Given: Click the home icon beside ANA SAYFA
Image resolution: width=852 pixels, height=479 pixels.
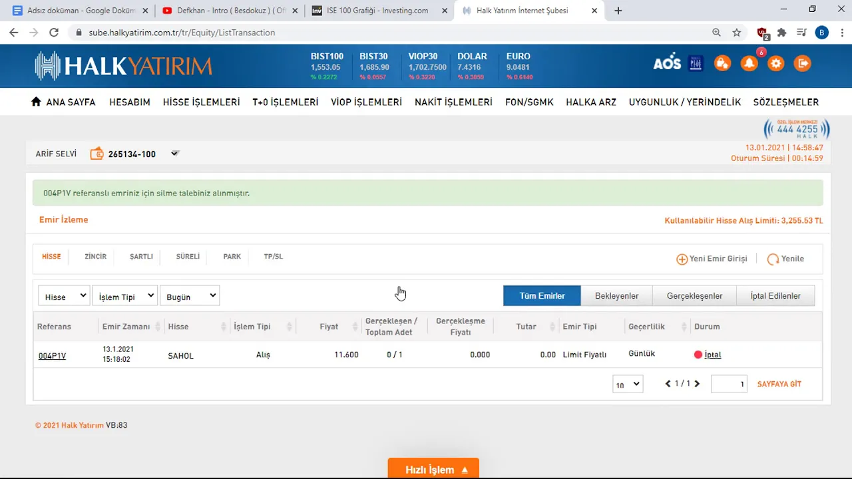Looking at the screenshot, I should pos(36,102).
